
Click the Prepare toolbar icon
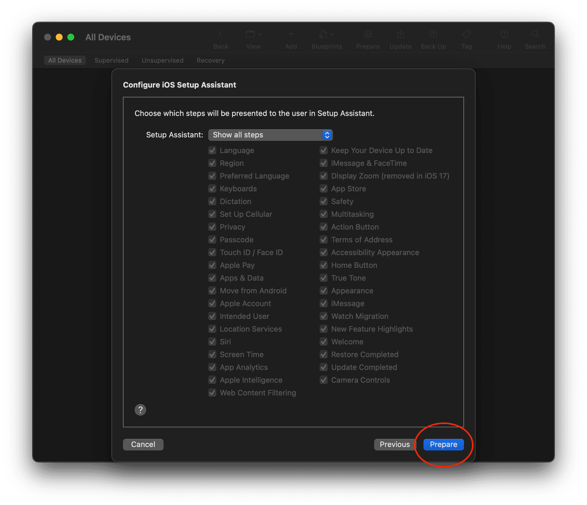point(368,34)
